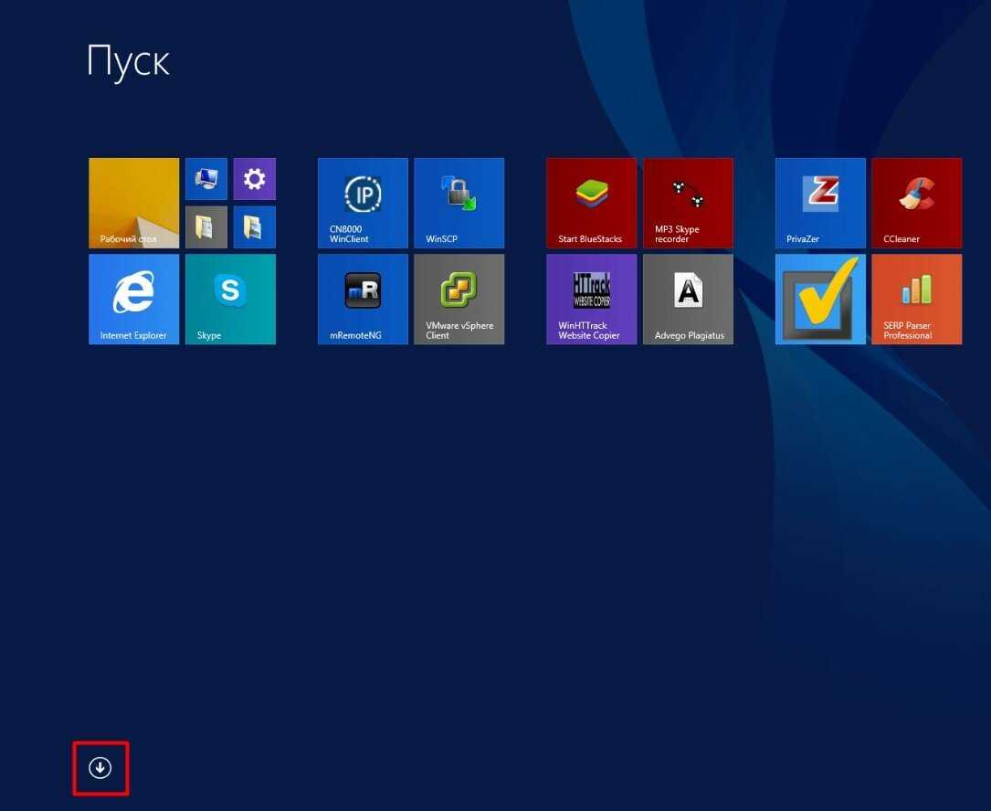The height and width of the screenshot is (811, 991).
Task: Open the CCleaner tile
Action: point(917,203)
